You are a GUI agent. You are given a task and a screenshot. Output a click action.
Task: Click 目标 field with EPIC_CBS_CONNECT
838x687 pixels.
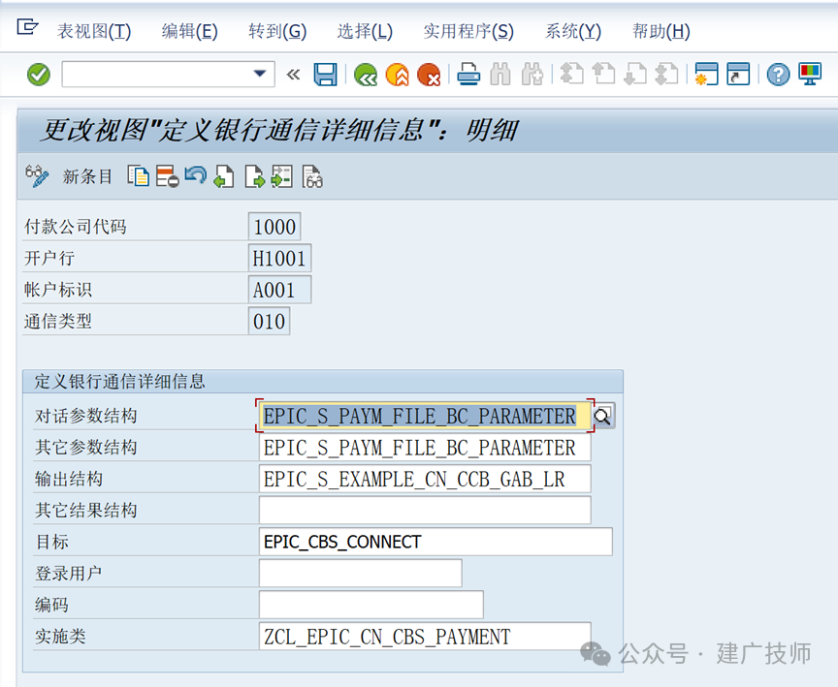coord(435,542)
